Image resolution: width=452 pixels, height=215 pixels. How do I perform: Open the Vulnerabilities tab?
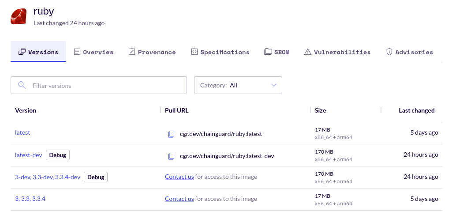click(x=337, y=52)
